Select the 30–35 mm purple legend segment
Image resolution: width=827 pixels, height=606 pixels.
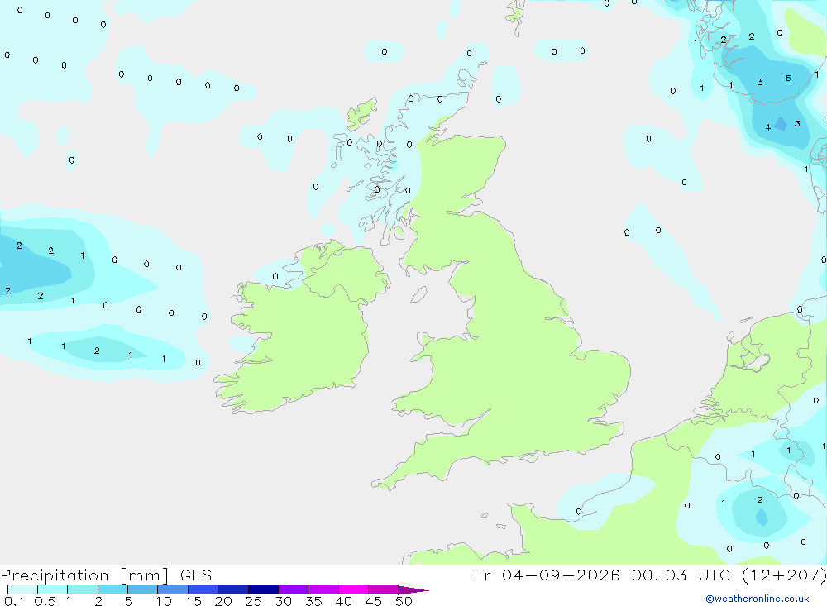[x=294, y=589]
